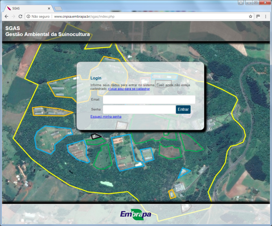Click the browser forward arrow
Image resolution: width=272 pixels, height=226 pixels.
(x=13, y=16)
